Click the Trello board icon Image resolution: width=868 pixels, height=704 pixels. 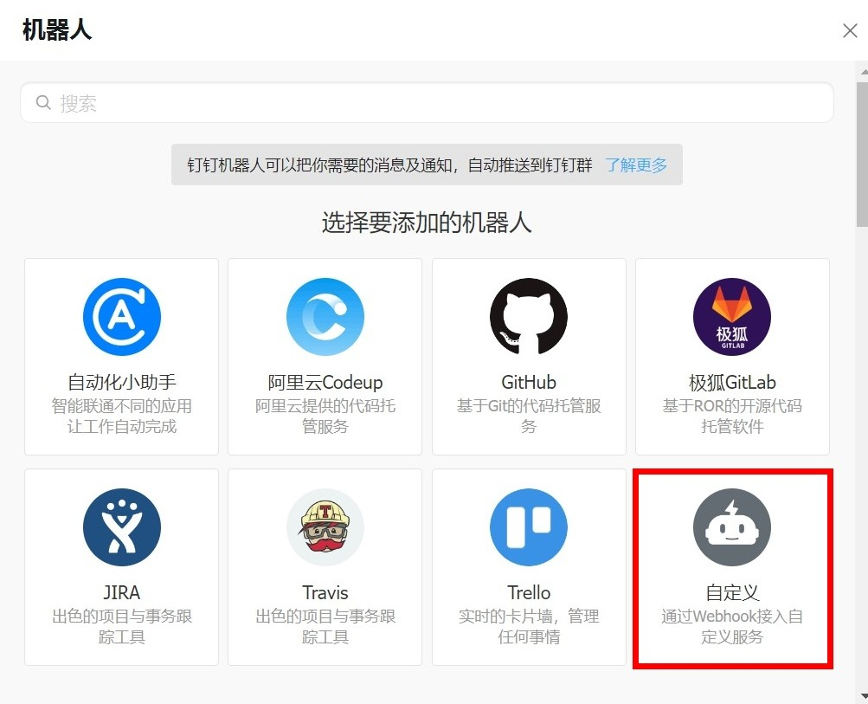529,527
